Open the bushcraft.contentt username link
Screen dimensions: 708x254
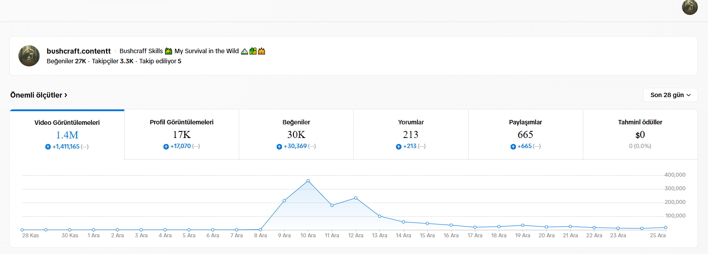click(78, 51)
